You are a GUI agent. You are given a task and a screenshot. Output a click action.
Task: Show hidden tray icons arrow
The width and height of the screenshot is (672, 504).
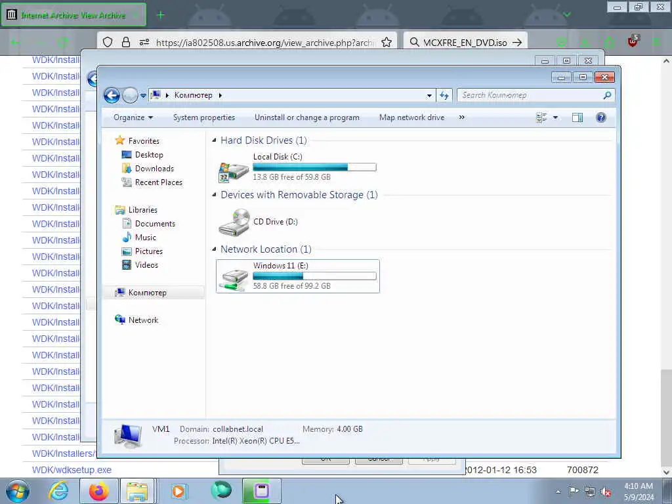(x=558, y=492)
